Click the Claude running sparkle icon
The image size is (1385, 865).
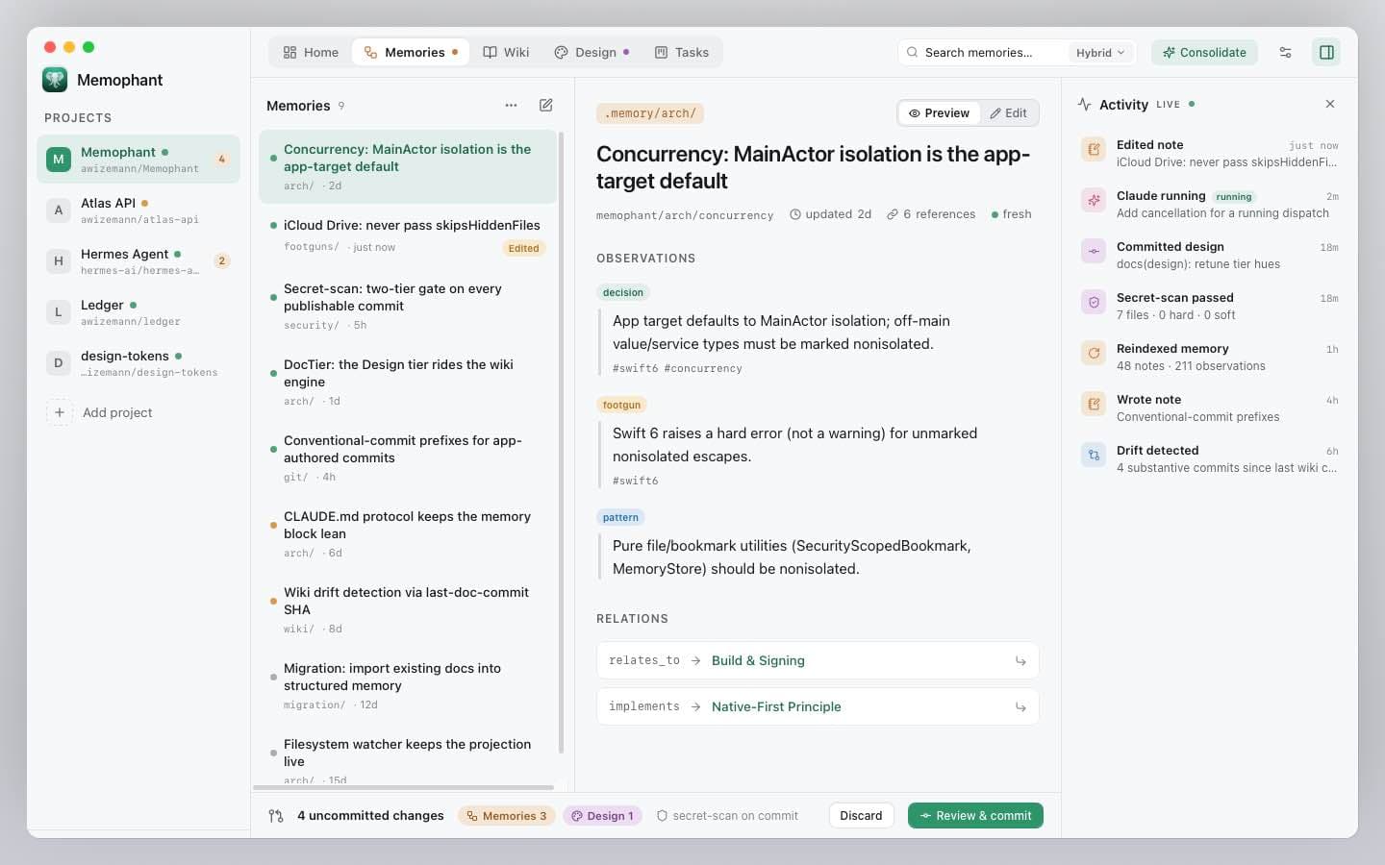(1094, 200)
